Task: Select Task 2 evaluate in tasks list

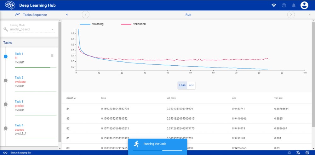Action: 20,81
